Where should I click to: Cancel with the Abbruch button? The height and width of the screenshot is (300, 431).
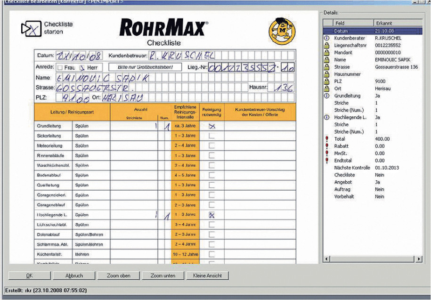point(74,276)
